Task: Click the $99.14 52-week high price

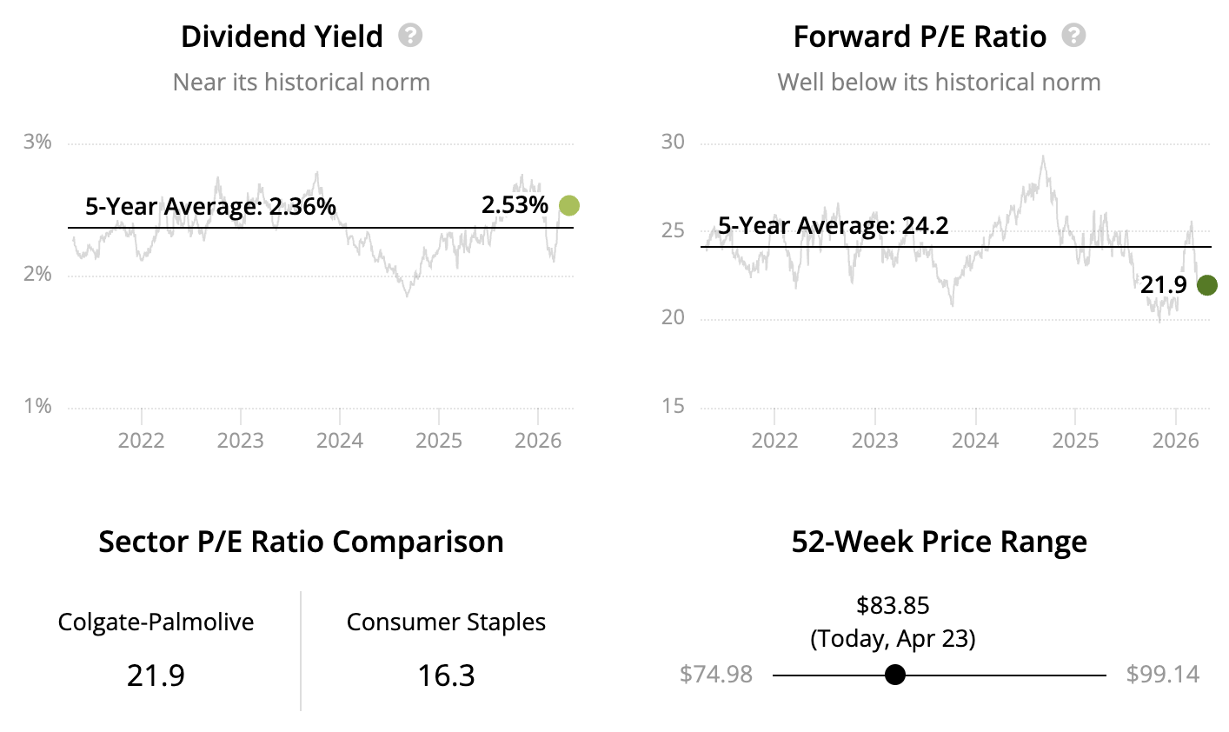Action: point(1162,675)
